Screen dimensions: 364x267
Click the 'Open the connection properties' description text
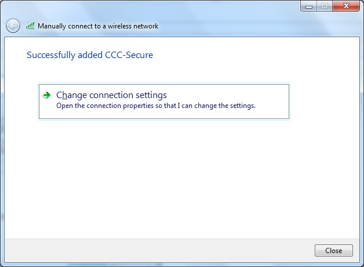coord(156,106)
